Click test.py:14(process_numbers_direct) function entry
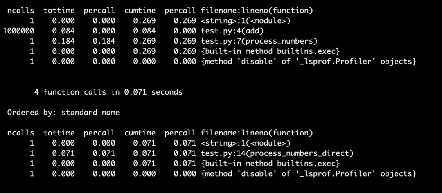The height and width of the screenshot is (193, 442). click(x=277, y=153)
